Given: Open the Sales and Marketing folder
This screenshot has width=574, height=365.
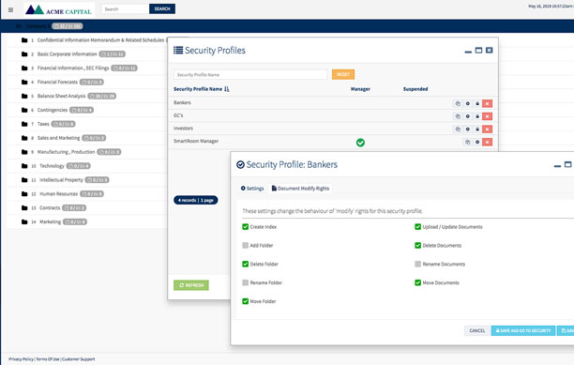Looking at the screenshot, I should coord(58,138).
